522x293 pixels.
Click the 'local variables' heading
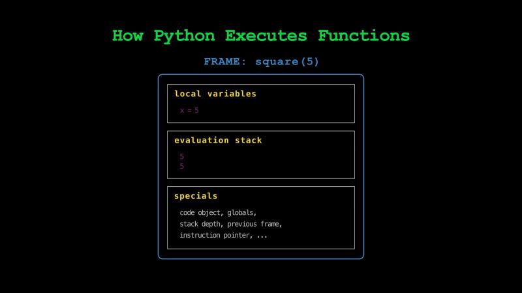pos(215,94)
